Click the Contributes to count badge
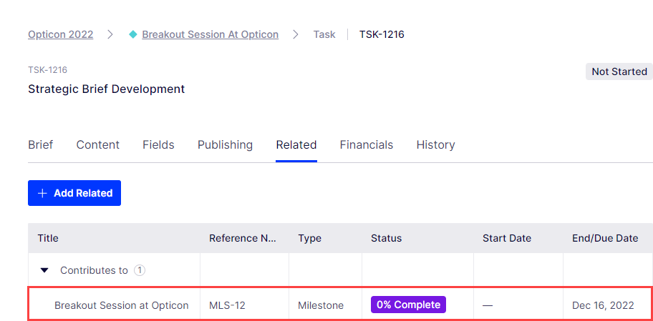 tap(140, 270)
